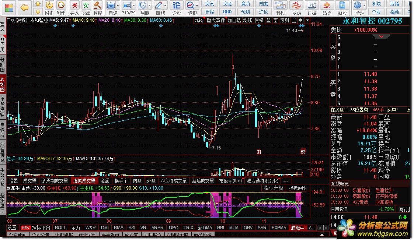Image resolution: width=414 pixels, height=240 pixels.
Task: Open the 超级盘口 sidebar tab
Action: pyautogui.click(x=3, y=203)
